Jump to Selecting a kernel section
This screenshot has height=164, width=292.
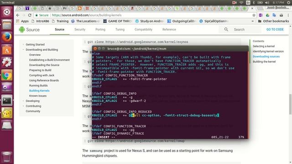pos(264,46)
